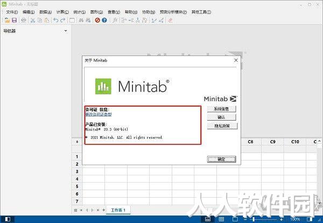Click the Save project toolbar icon

tap(14, 20)
